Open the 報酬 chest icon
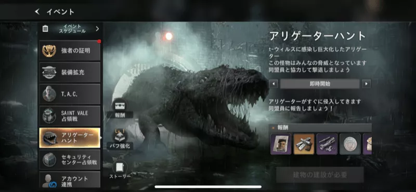Screen dimensions: 416x192 [120, 106]
